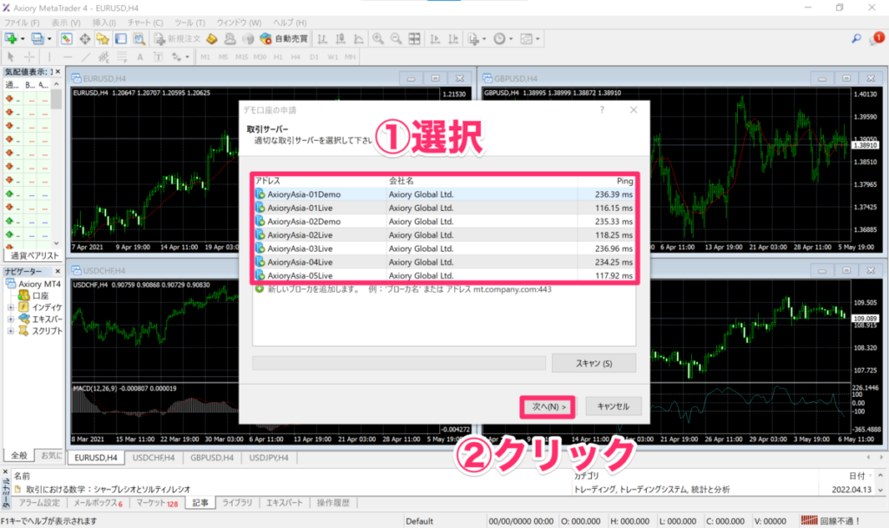
Task: Open the チャート (C) menu
Action: [x=145, y=23]
